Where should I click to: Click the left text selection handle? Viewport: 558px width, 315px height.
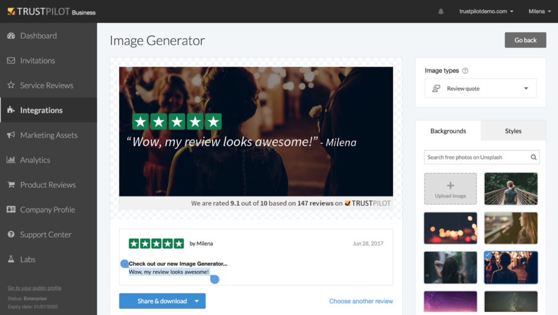pos(124,264)
